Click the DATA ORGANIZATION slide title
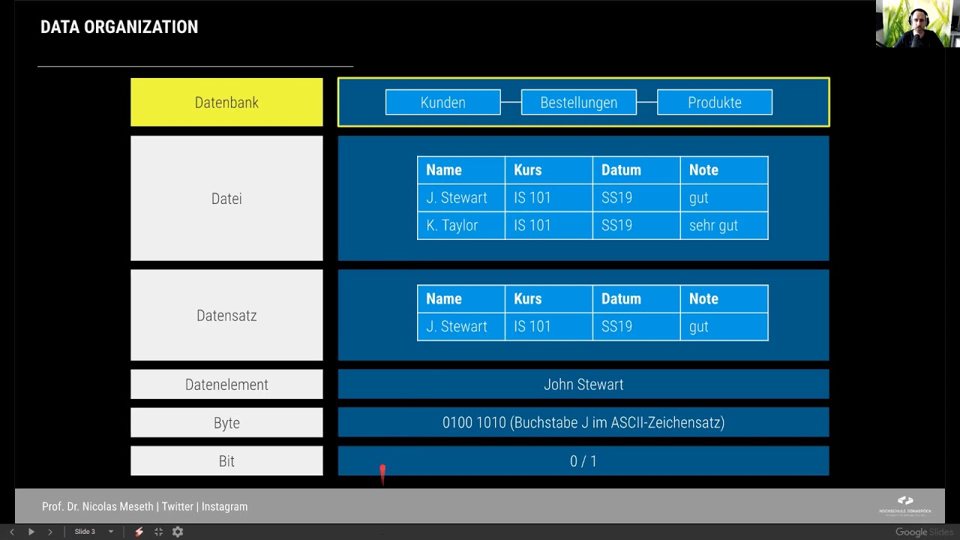 [119, 27]
